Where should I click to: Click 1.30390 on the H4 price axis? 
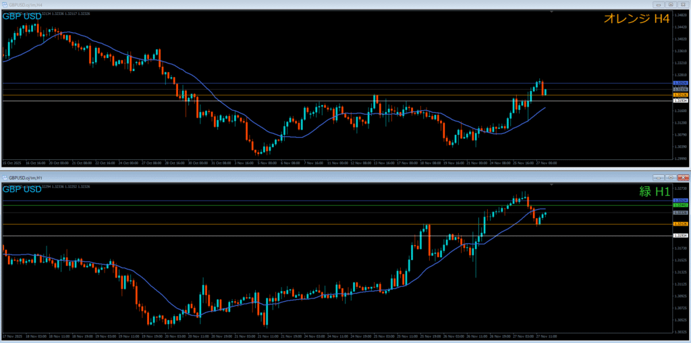[681, 147]
